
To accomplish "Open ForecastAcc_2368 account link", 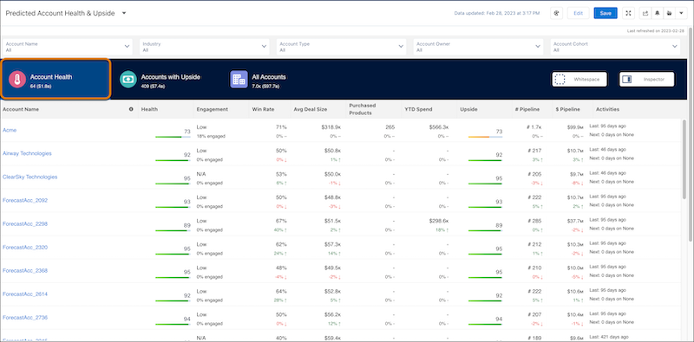I will click(25, 270).
